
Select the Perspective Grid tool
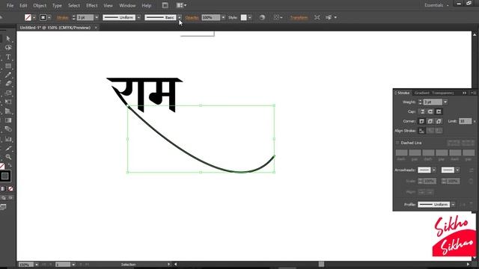8,111
